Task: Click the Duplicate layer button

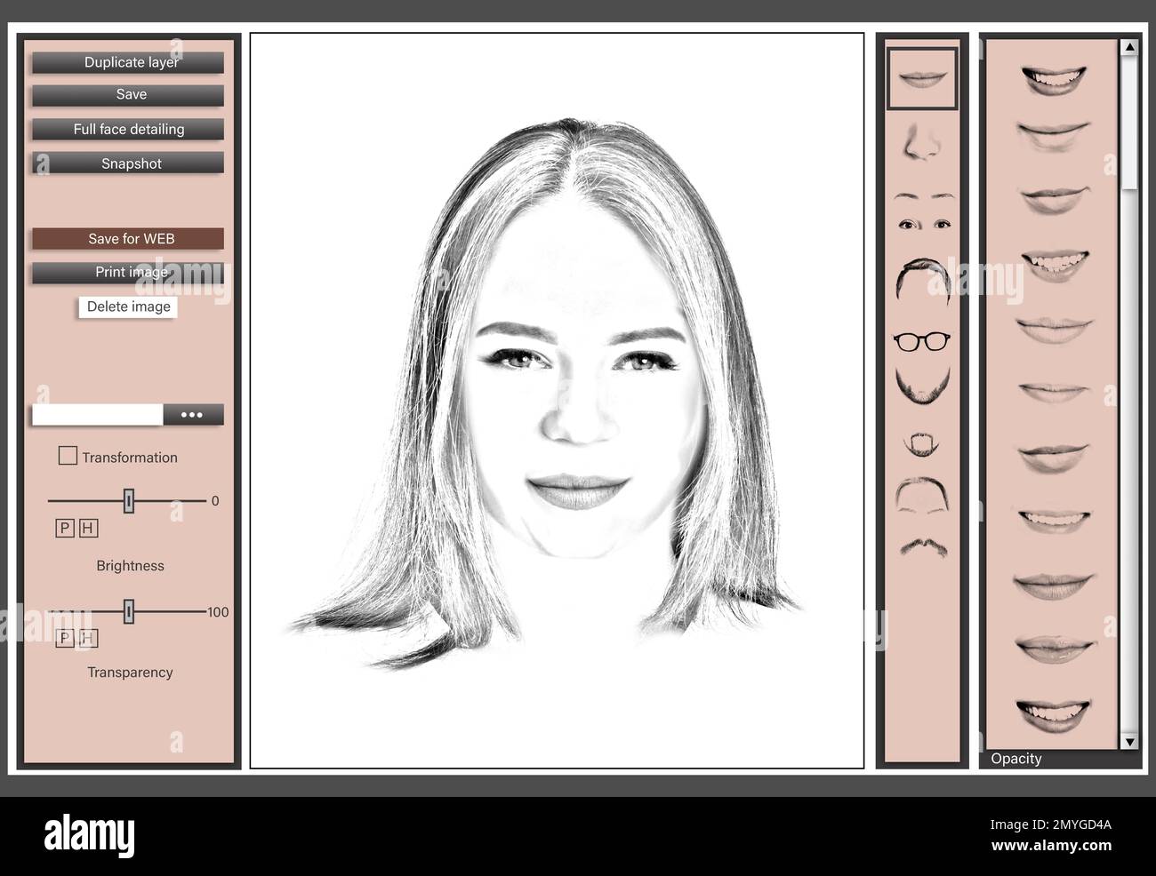Action: (x=128, y=62)
